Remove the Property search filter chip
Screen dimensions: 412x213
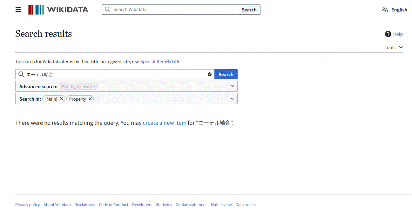pos(90,98)
